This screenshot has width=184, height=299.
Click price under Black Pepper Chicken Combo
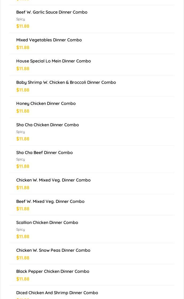pos(23,279)
